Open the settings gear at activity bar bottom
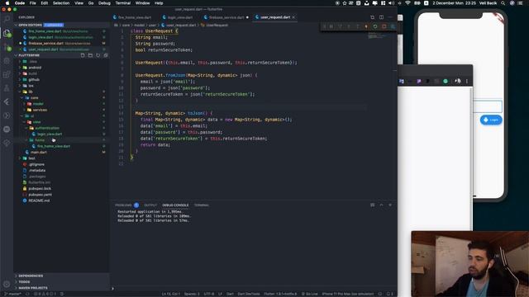The image size is (529, 297). (x=7, y=284)
